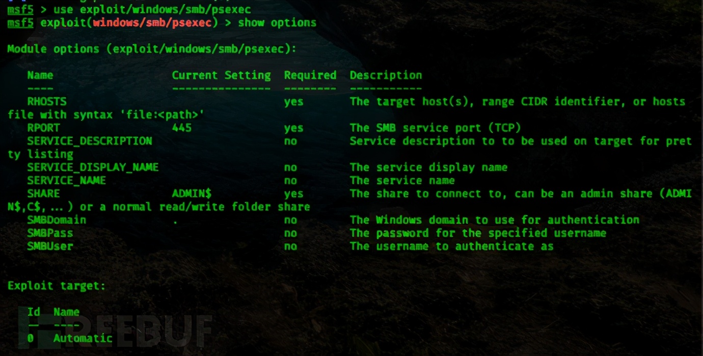
Task: Click the SHARE option name
Action: [x=43, y=194]
